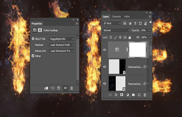Open Load DeviceLink Profile dropdown
This screenshot has height=117, width=182.
point(62,51)
